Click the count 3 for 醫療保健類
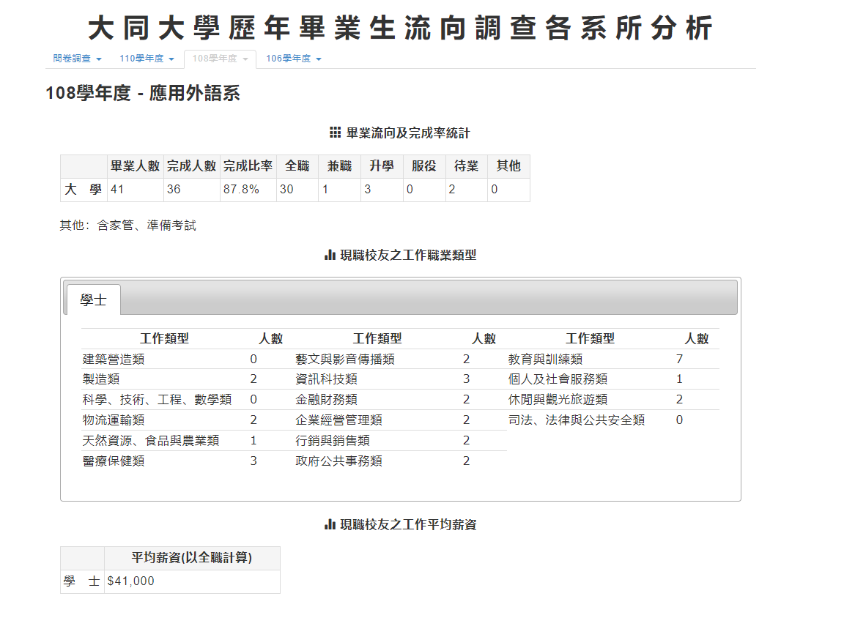 click(253, 461)
